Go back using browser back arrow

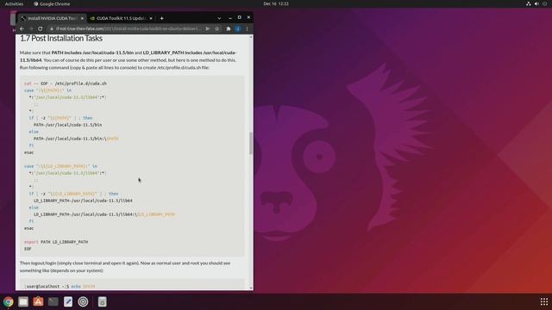pyautogui.click(x=22, y=28)
